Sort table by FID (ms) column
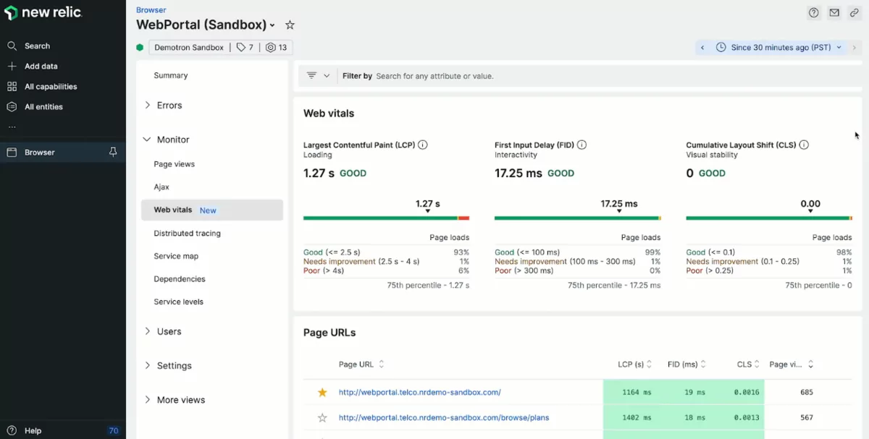Viewport: 869px width, 439px height. [687, 365]
